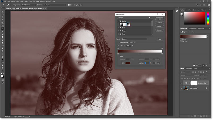Click the Share icon at top right

[x=209, y=5]
